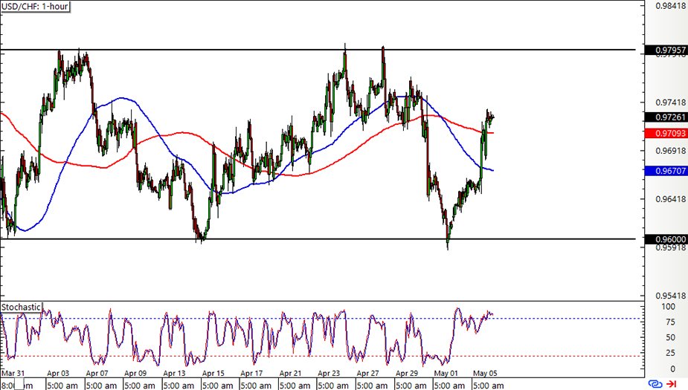Click the 0.96000 support price tag
688x390 pixels.
point(666,239)
